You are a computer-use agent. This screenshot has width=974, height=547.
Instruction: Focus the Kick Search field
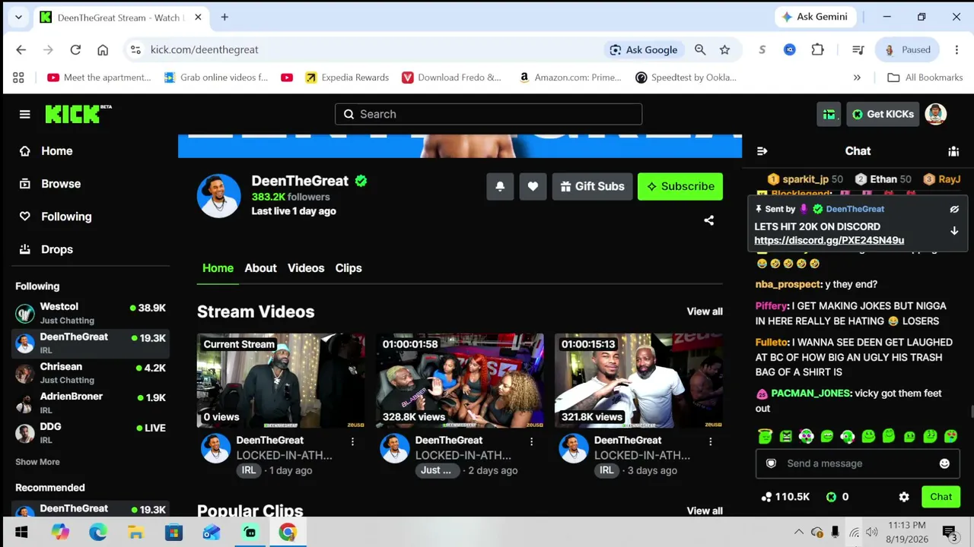coord(489,114)
